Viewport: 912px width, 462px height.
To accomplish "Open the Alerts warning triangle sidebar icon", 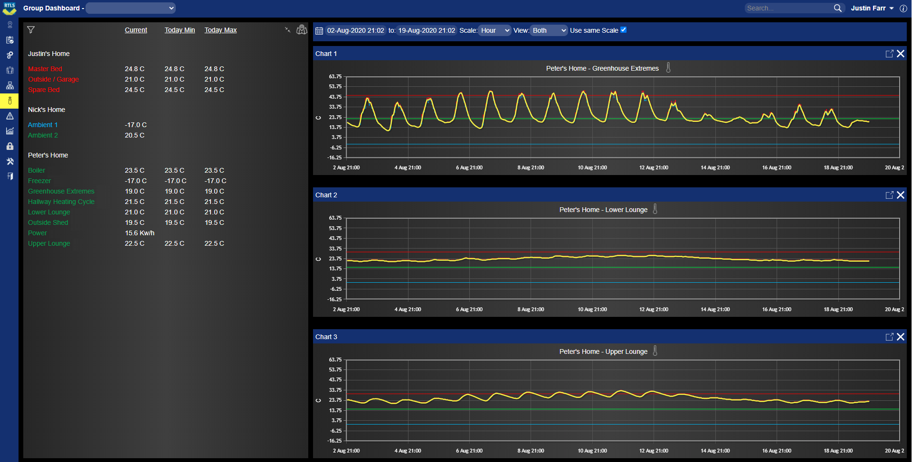I will coord(10,116).
